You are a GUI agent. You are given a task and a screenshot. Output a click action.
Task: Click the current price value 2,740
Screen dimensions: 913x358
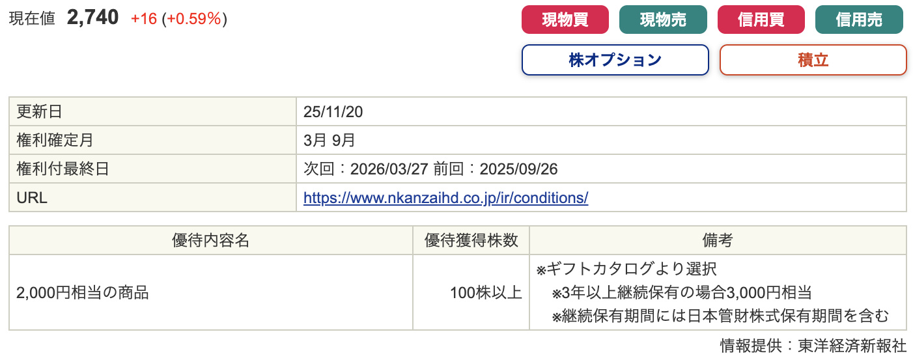pos(92,18)
